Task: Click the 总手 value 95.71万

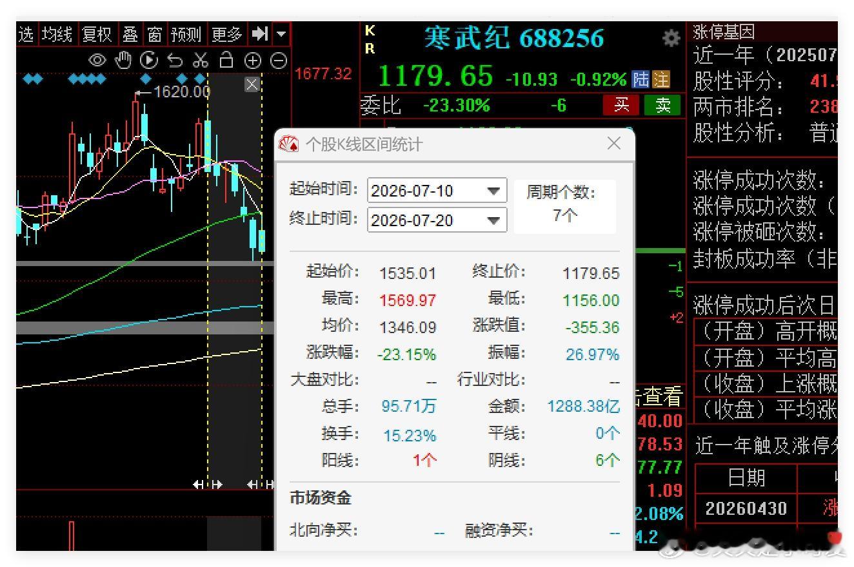Action: click(409, 406)
